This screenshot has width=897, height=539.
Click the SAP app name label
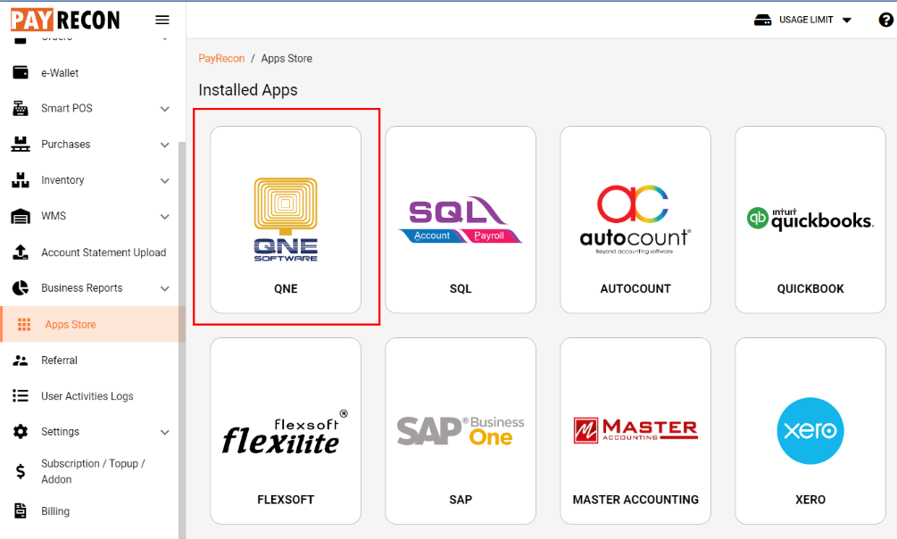point(461,500)
